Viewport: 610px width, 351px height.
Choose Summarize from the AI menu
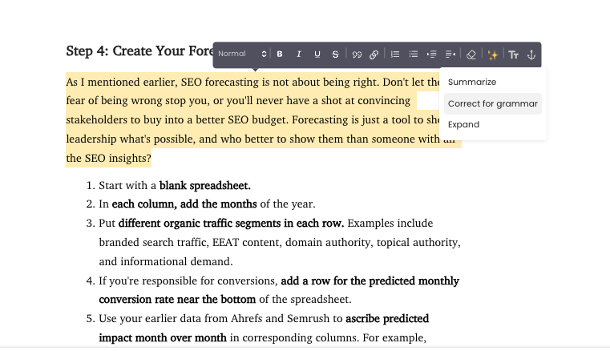(x=472, y=82)
